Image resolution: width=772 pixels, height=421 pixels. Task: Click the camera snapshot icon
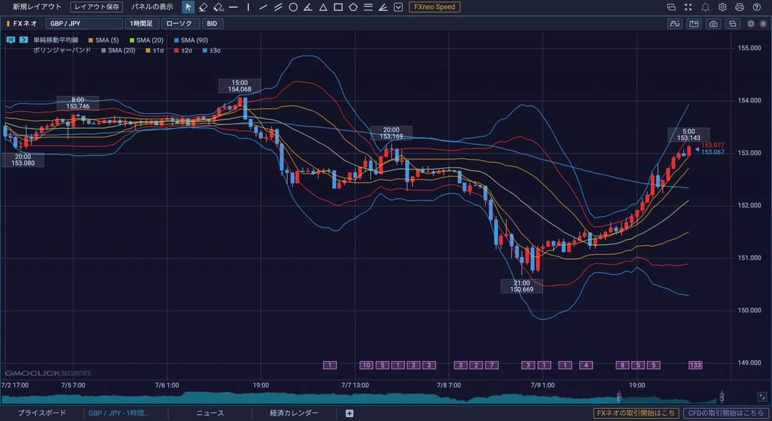tap(713, 24)
